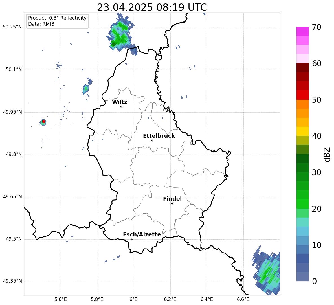The image size is (334, 305).
Task: Click the 49.35°N latitude label
Action: click(12, 281)
